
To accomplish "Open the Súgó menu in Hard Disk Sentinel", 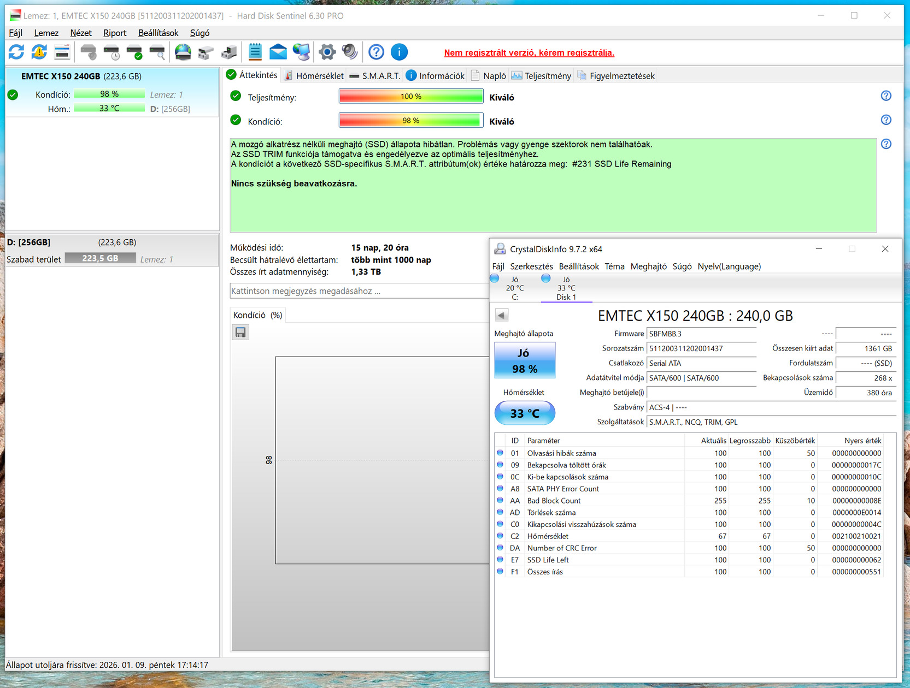I will tap(199, 33).
